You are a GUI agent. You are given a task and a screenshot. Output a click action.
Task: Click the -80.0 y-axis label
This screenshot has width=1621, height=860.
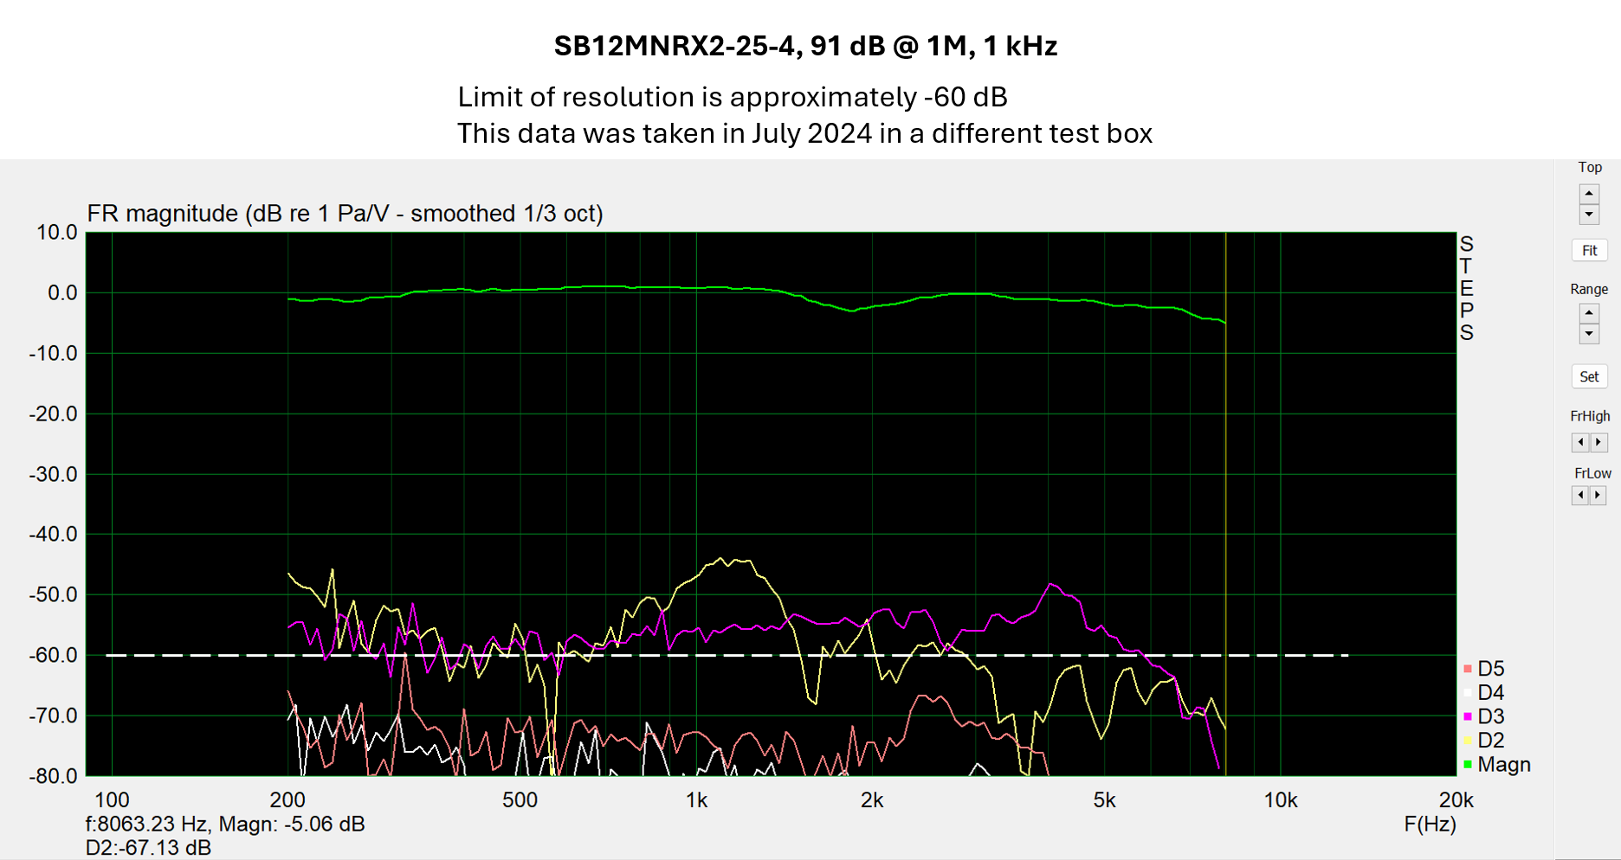(x=53, y=776)
